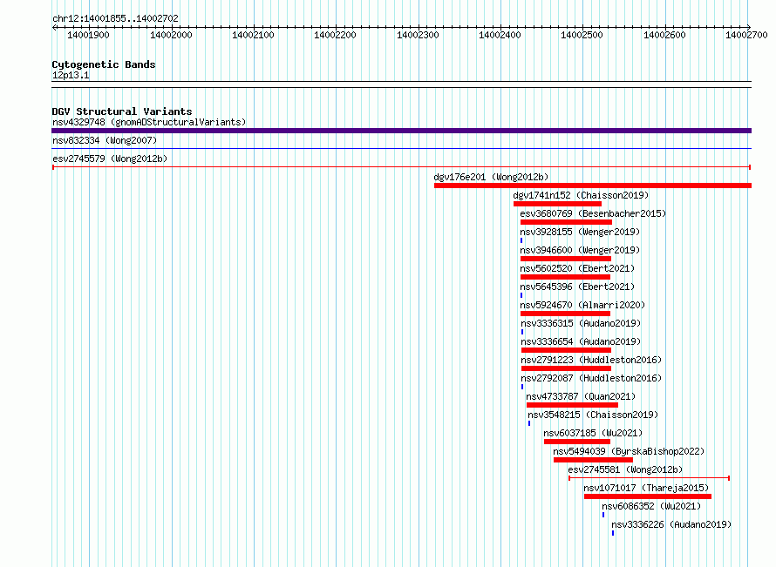
Task: Open esv3680769 (Besenbacher2015) entry
Action: pos(593,213)
